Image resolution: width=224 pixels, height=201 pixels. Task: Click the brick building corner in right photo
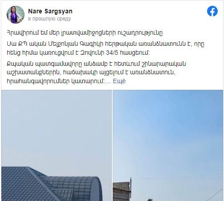[x=121, y=192]
